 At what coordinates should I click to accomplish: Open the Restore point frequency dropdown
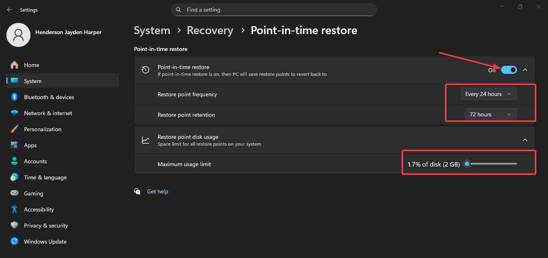[488, 94]
